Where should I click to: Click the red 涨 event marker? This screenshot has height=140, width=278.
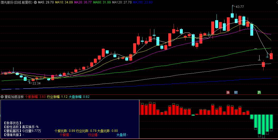point(228,92)
